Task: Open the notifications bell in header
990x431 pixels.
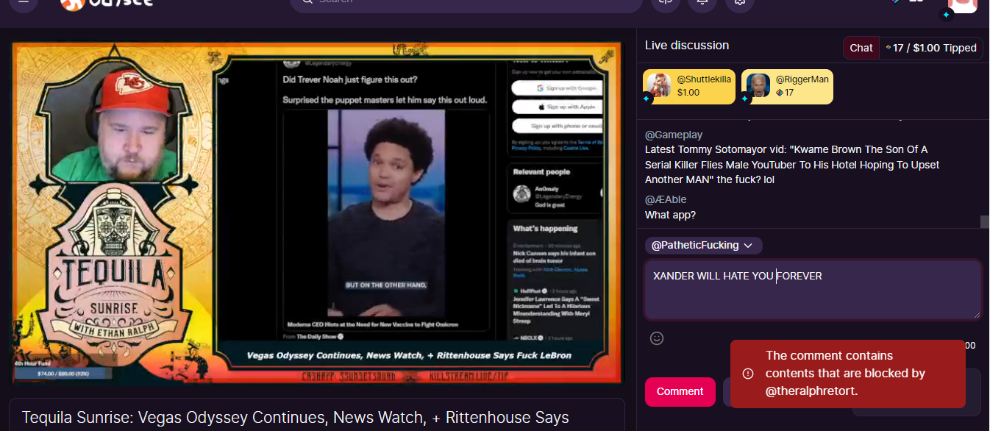Action: tap(702, 3)
